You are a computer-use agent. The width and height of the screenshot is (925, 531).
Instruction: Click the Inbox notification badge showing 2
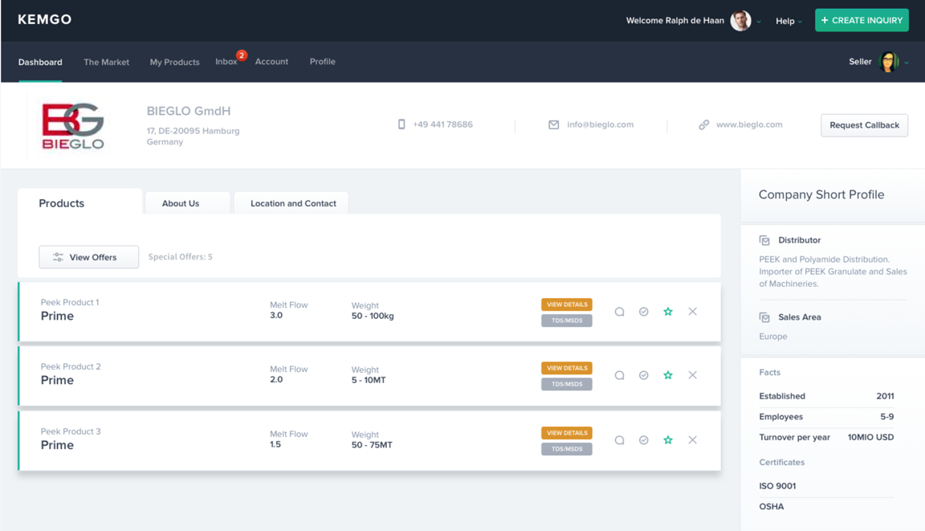[x=241, y=55]
